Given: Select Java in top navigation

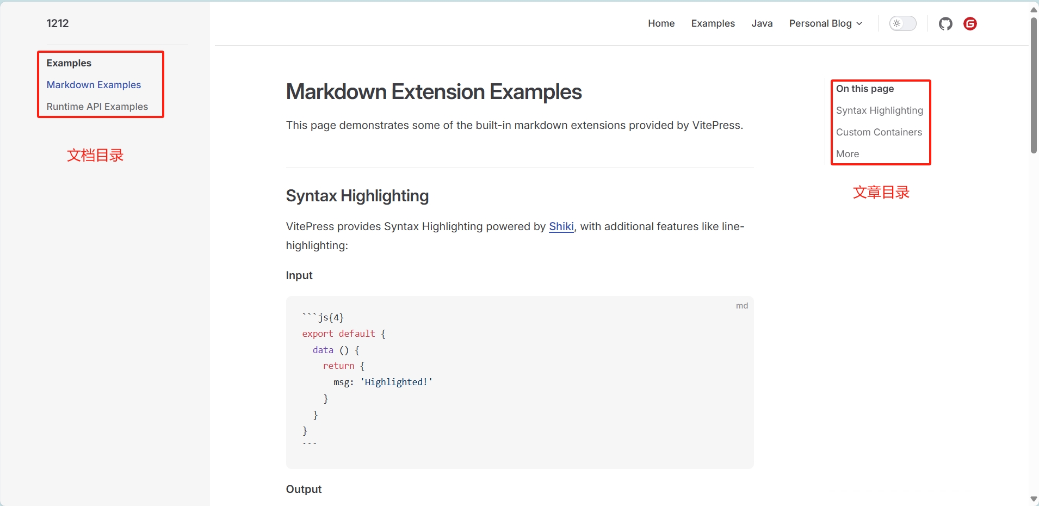Looking at the screenshot, I should [x=762, y=23].
